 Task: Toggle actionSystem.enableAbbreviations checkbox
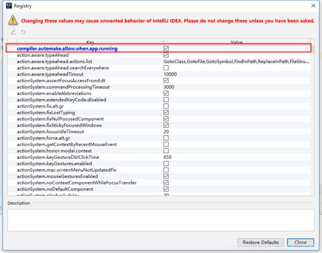(x=166, y=93)
